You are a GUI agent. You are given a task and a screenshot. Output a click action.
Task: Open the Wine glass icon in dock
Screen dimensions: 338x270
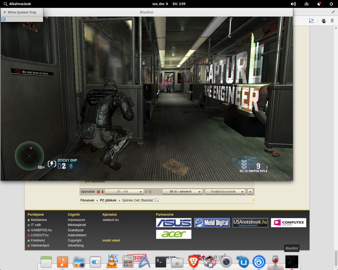275,262
